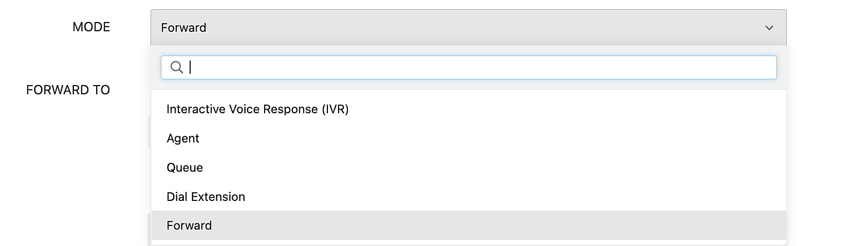
Task: Choose the Agent mode option
Action: pos(183,138)
